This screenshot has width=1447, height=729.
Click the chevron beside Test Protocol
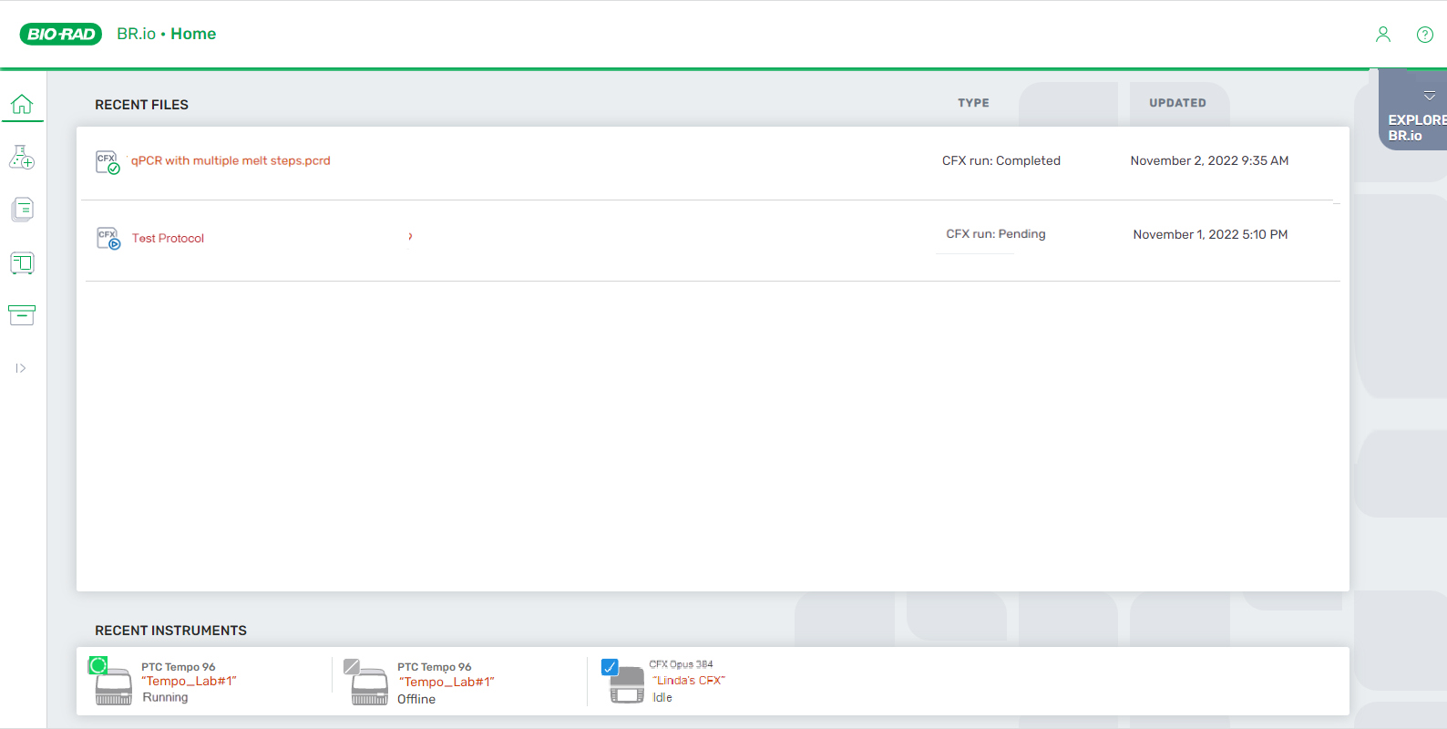(410, 236)
